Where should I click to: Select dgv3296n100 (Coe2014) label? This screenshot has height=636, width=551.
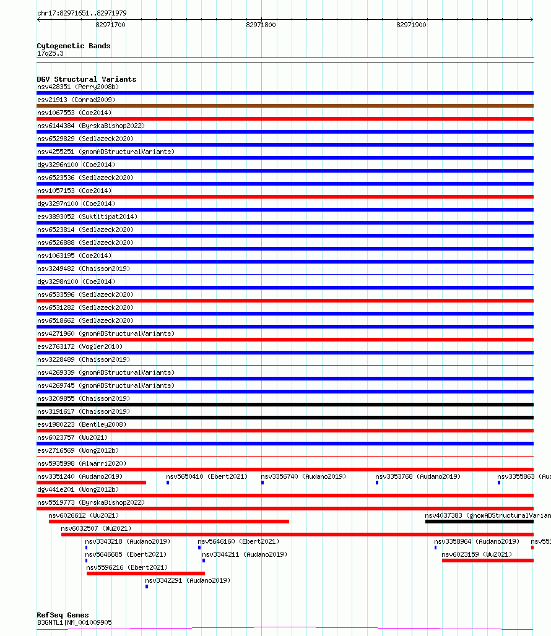pos(76,165)
